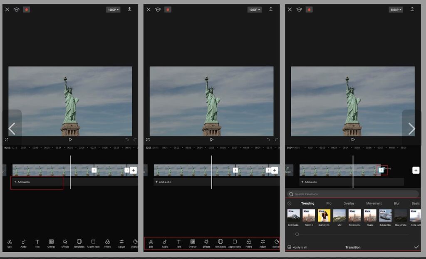Open the tutorial cap icon in first screen
Viewport: 426px width, 259px height.
click(x=17, y=10)
